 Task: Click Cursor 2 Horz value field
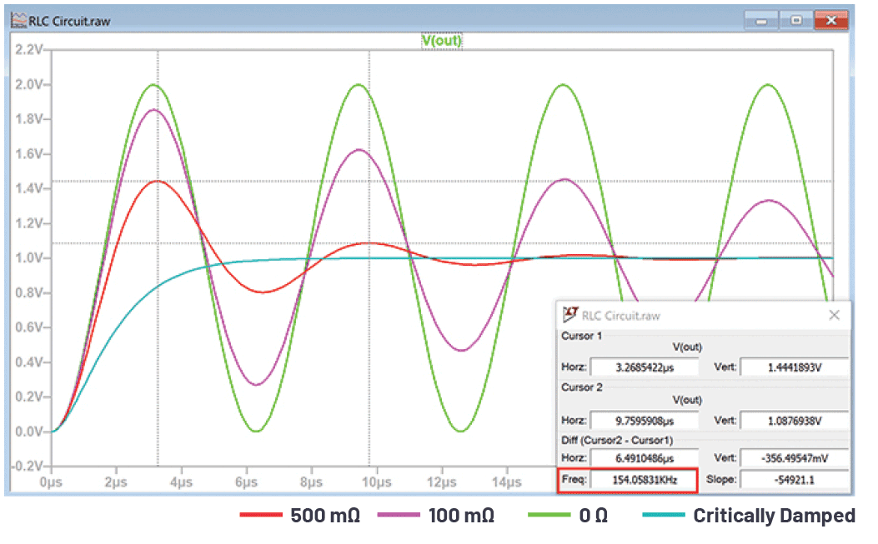pos(645,421)
